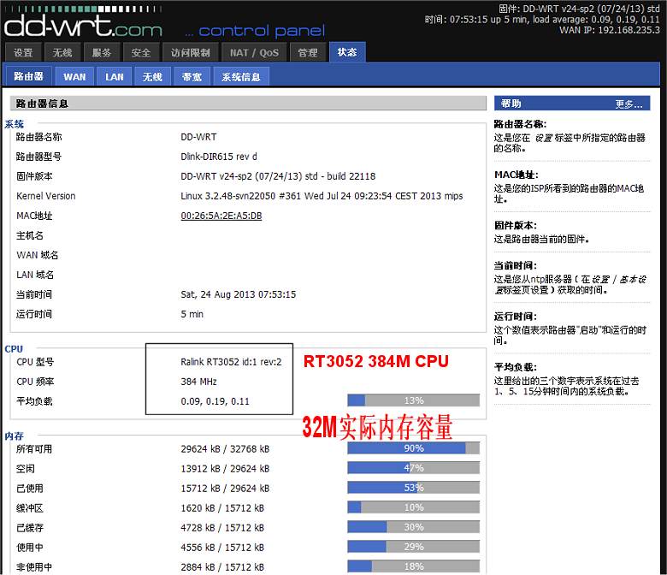Show the 带宽 sub-tab

coord(192,77)
